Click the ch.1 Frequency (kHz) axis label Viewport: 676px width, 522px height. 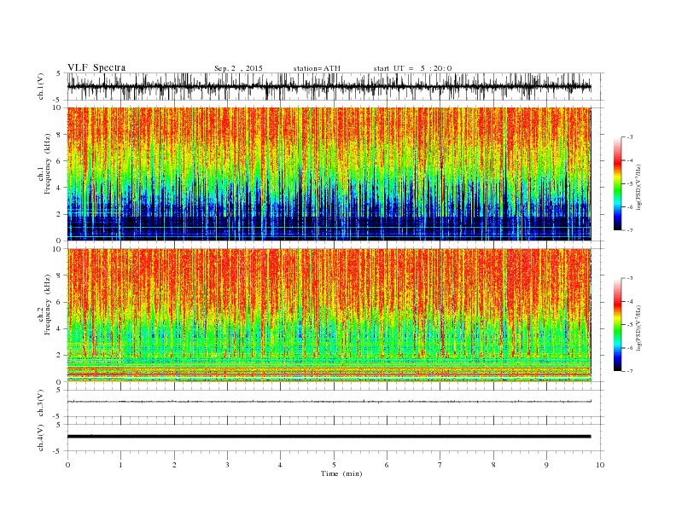[x=44, y=163]
